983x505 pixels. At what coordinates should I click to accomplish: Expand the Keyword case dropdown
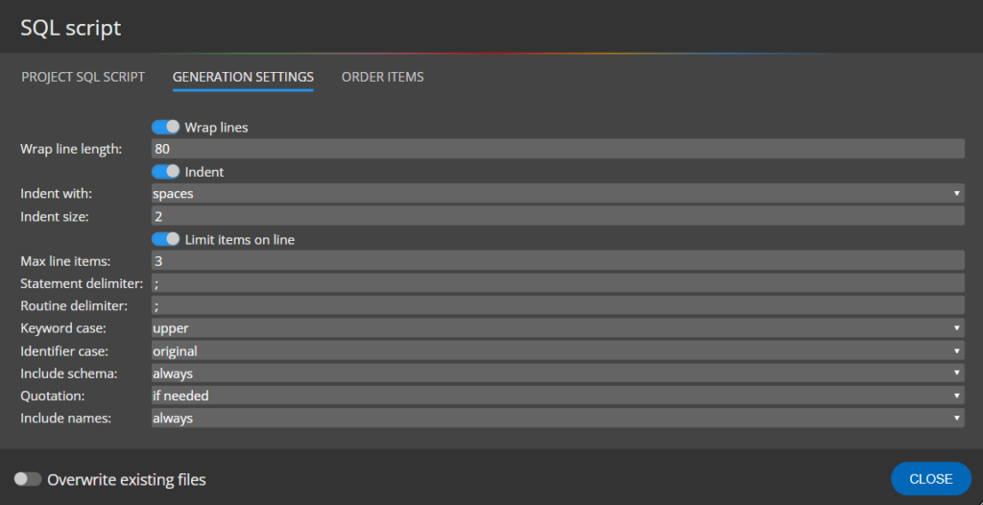pos(557,328)
